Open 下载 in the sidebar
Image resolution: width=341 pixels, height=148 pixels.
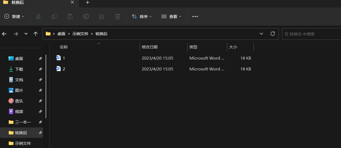point(19,69)
